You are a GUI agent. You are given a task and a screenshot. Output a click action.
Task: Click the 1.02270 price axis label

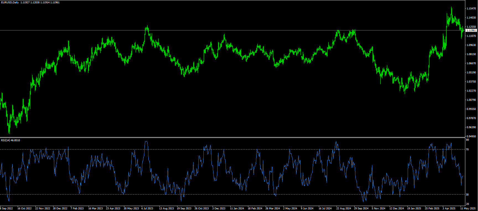click(471, 91)
